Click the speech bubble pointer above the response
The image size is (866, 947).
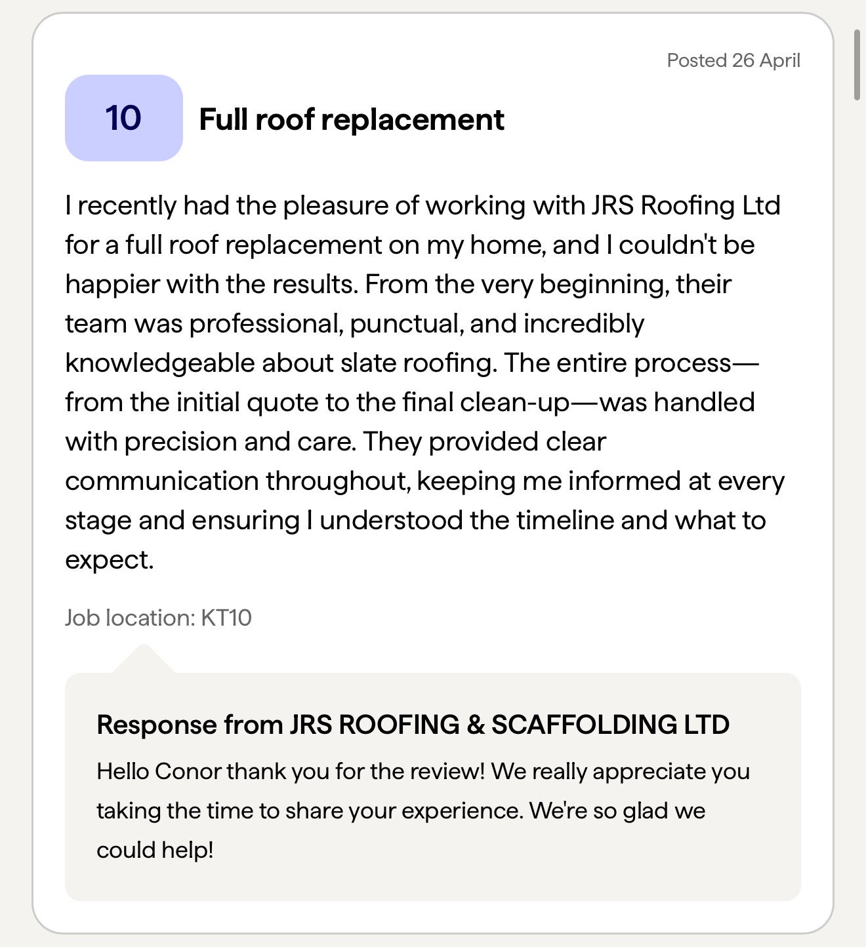click(x=143, y=660)
